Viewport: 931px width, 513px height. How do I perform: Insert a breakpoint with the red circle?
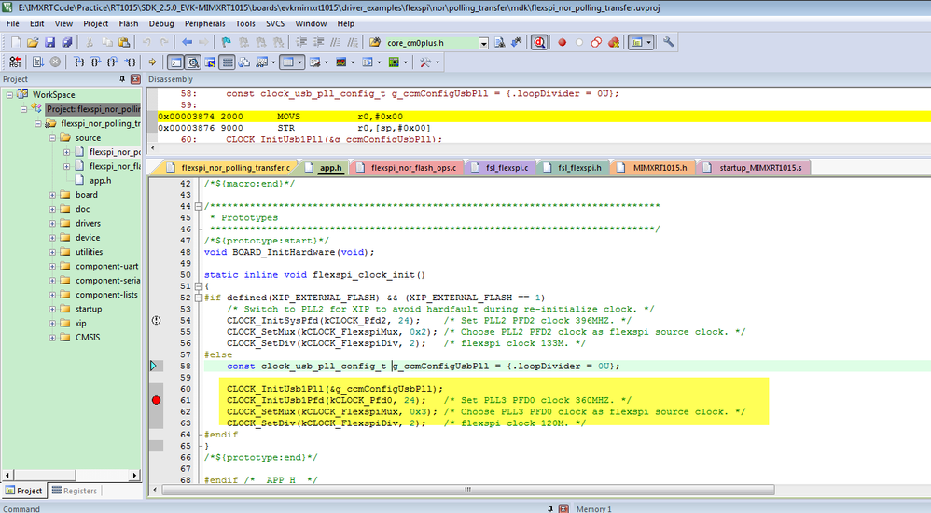tap(562, 43)
